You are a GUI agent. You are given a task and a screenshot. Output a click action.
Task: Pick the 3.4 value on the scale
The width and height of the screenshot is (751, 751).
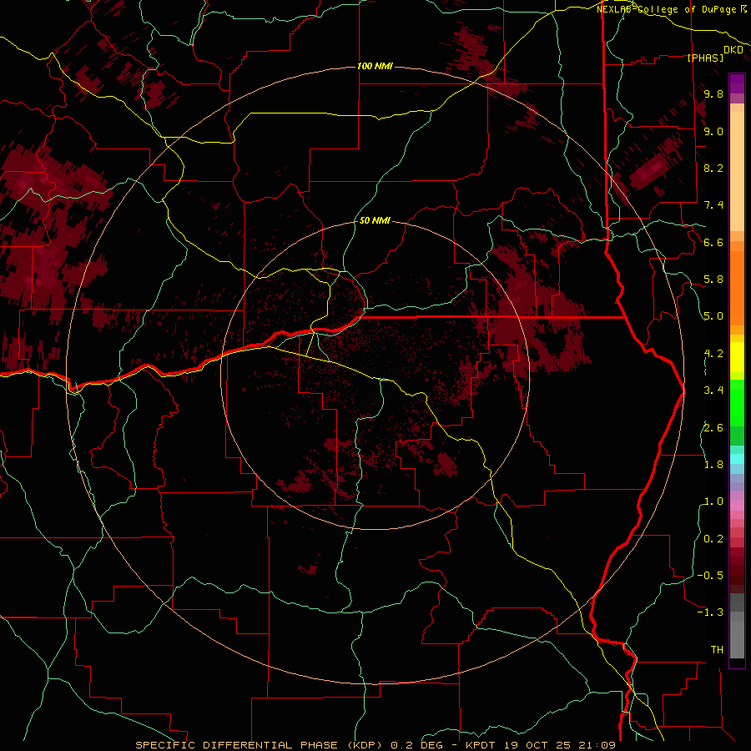pos(713,391)
